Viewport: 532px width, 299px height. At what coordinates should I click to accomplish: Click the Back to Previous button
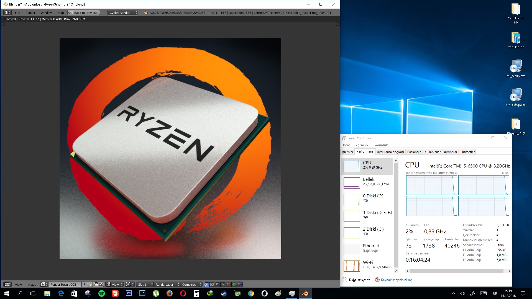pyautogui.click(x=83, y=12)
